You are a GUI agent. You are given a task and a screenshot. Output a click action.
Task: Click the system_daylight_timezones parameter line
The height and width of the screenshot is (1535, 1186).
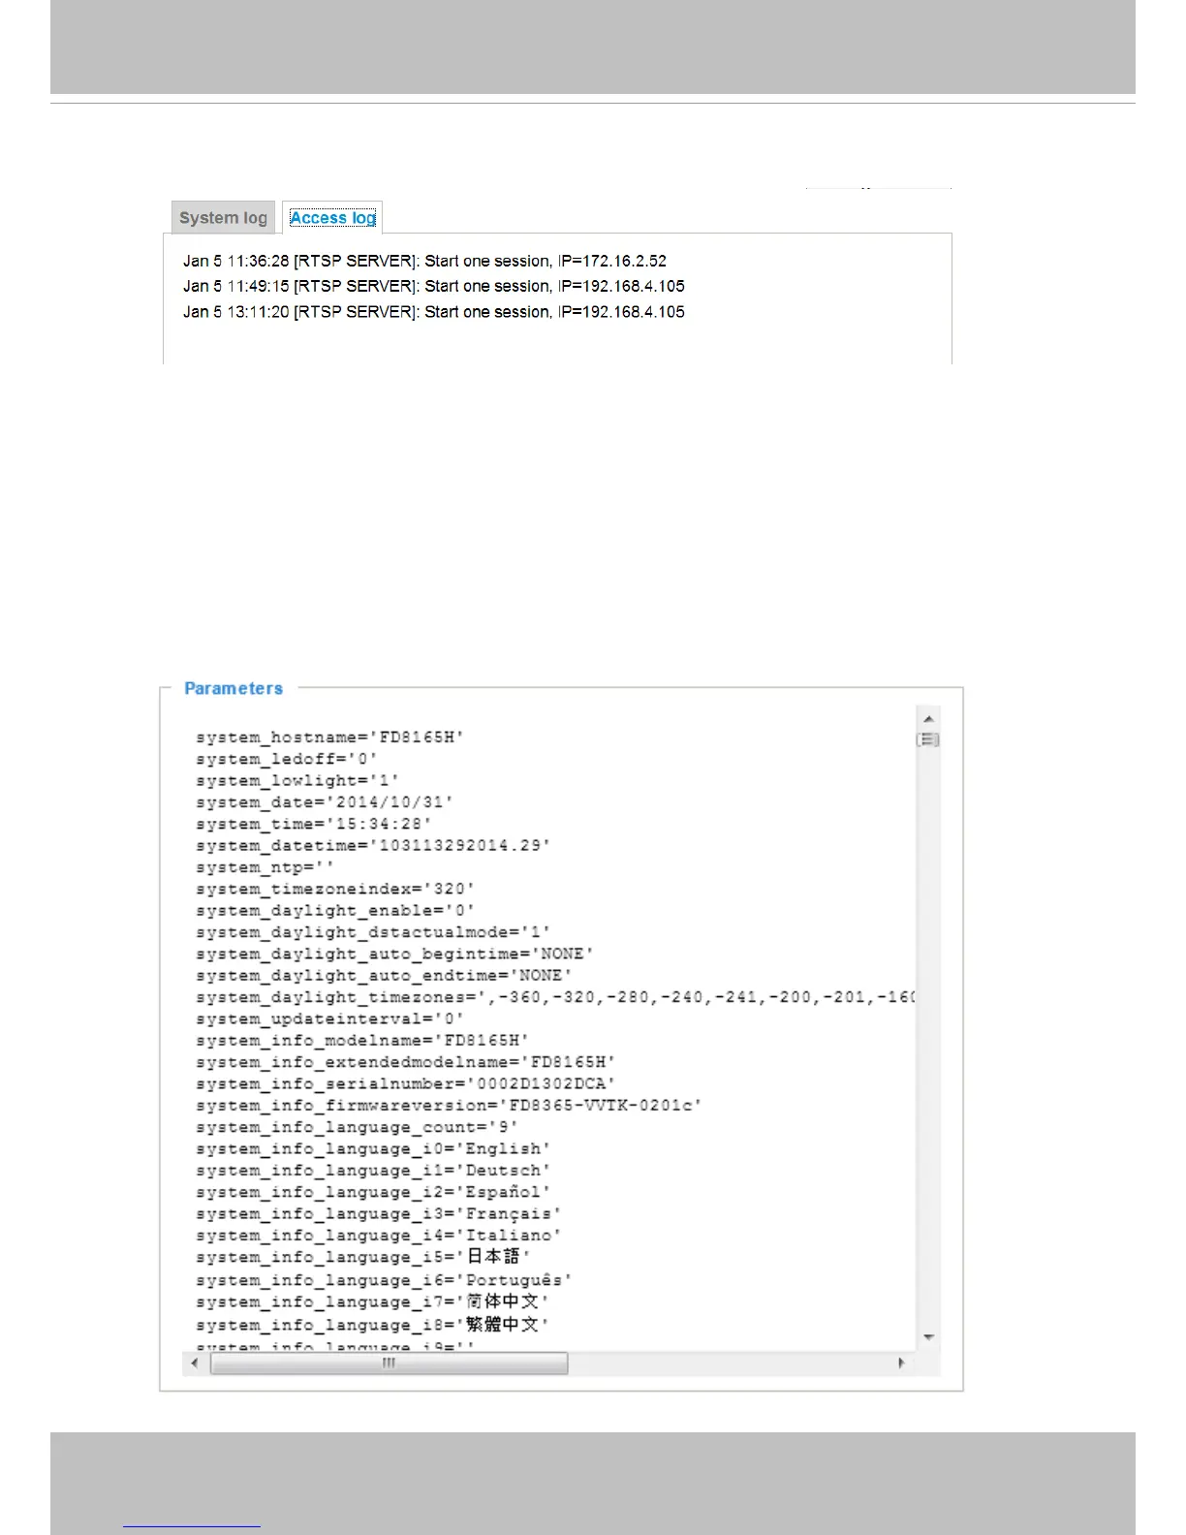(555, 997)
